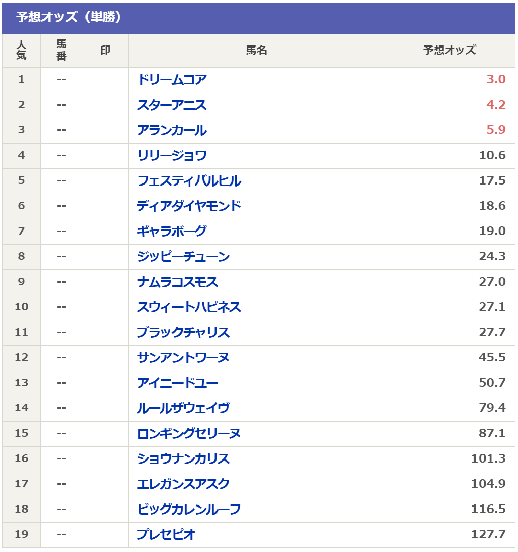Open the ギャラボーグ link

(x=171, y=232)
